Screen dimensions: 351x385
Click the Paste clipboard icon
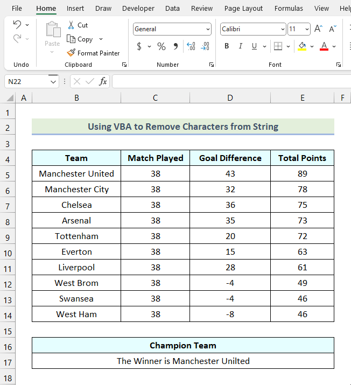tap(53, 30)
